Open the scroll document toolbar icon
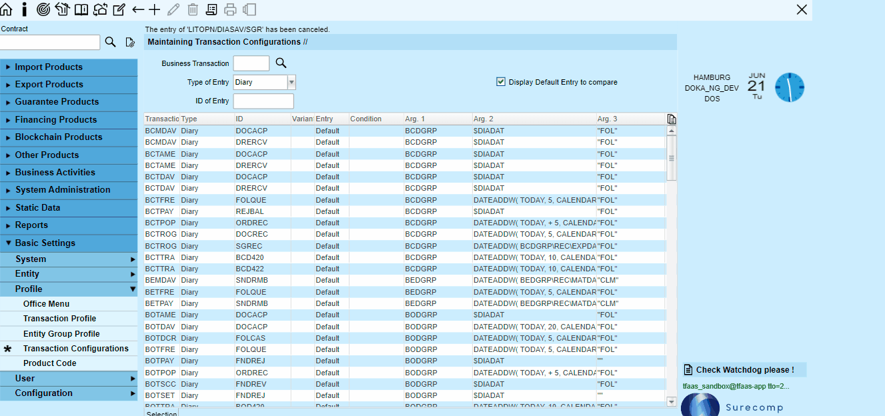 tap(211, 9)
